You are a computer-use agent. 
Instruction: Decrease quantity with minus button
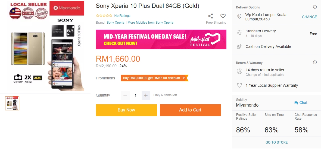[125, 95]
